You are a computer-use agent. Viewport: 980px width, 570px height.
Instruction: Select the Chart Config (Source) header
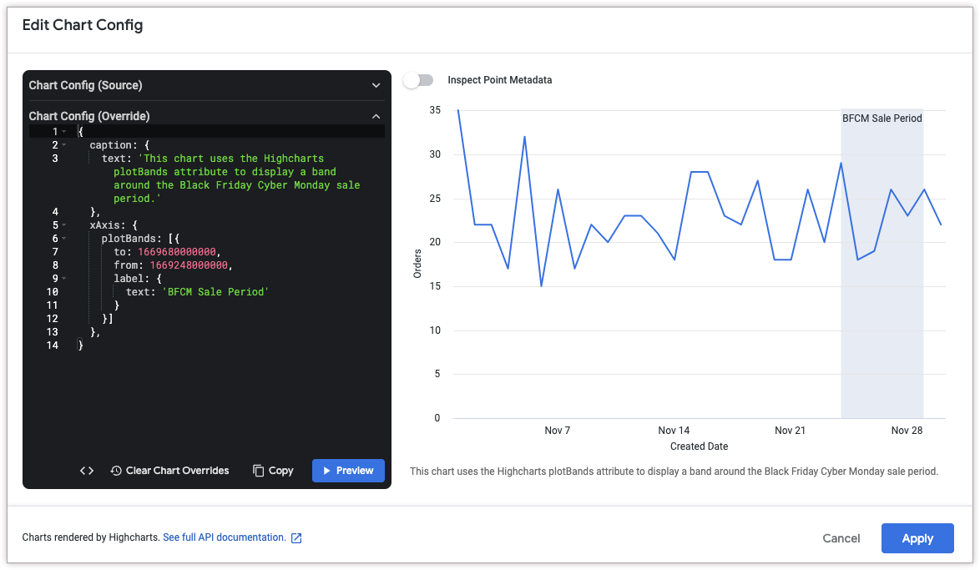pyautogui.click(x=85, y=85)
